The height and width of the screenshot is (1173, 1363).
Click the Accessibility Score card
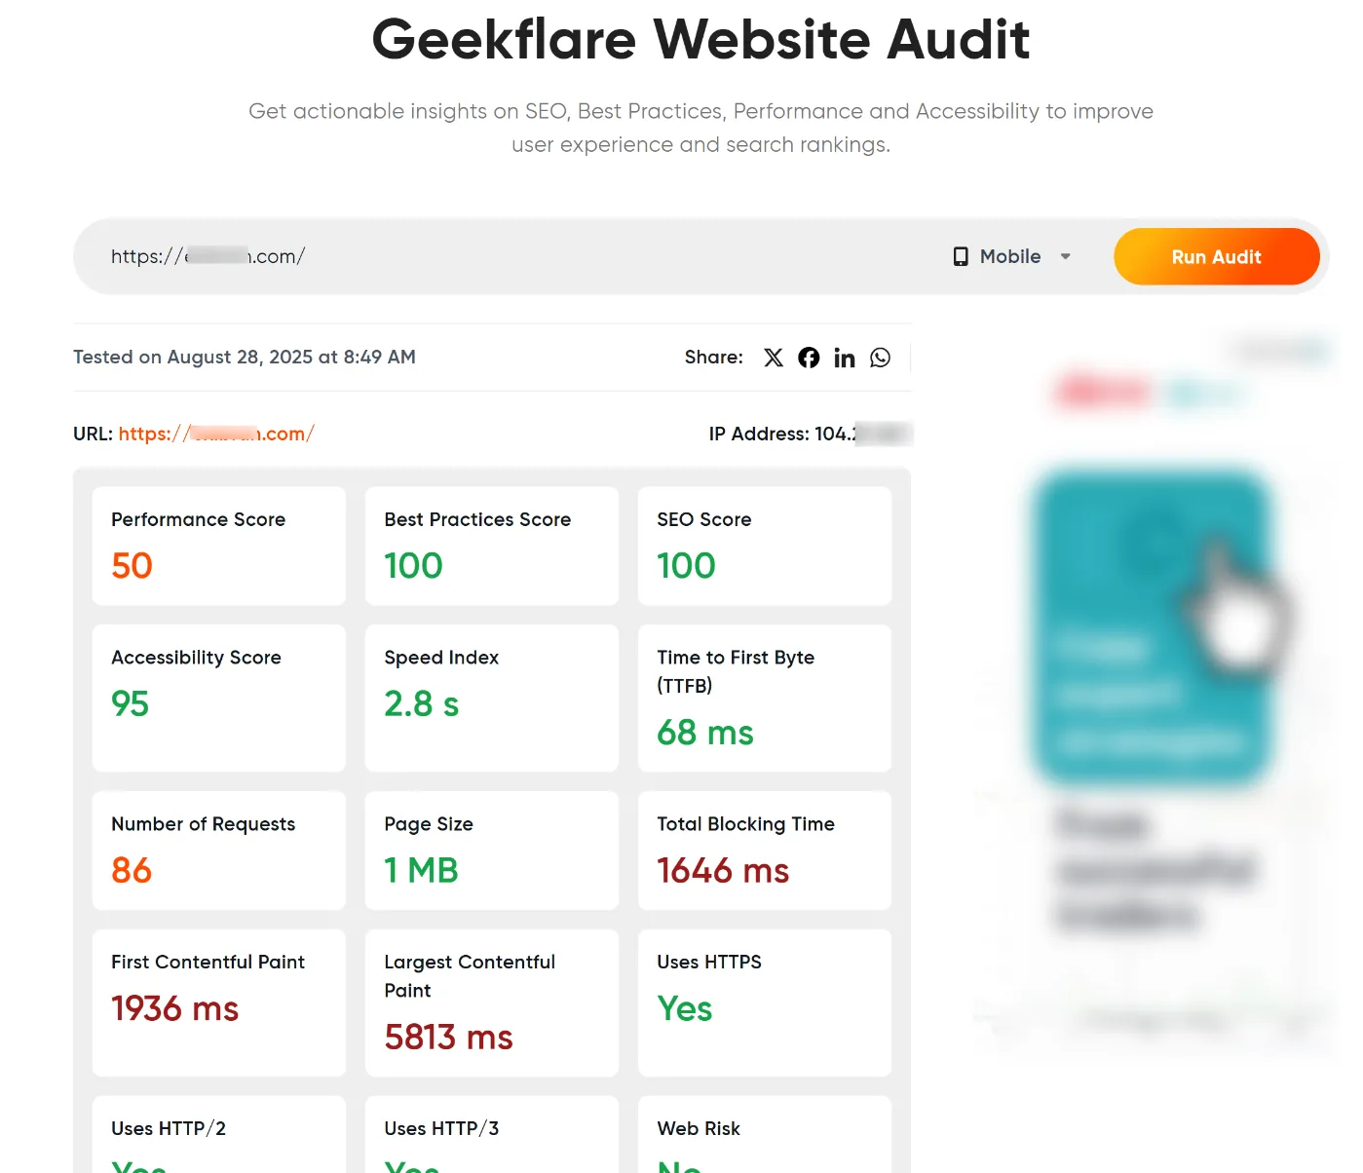(218, 698)
